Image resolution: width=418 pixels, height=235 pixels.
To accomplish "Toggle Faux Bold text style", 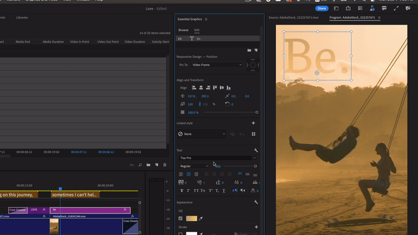I will [182, 191].
